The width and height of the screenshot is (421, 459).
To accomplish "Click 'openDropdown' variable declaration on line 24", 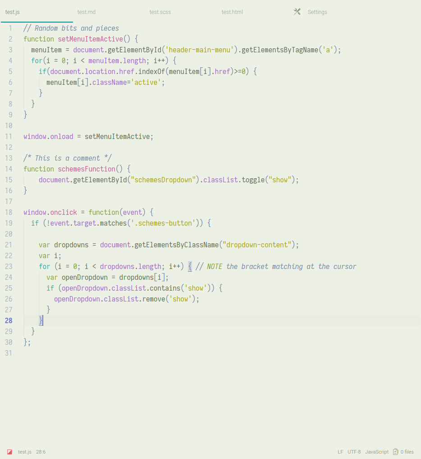I will 84,277.
